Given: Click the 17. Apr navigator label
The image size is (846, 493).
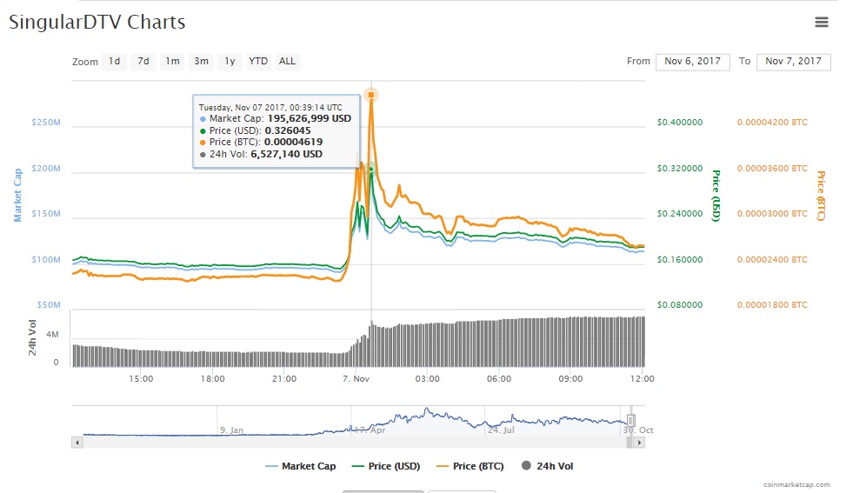Looking at the screenshot, I should (370, 430).
